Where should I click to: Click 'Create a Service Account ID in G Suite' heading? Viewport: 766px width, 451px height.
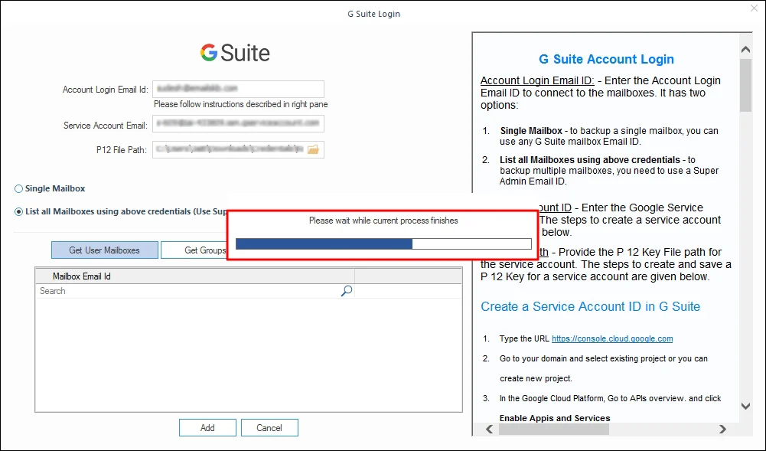coord(590,307)
